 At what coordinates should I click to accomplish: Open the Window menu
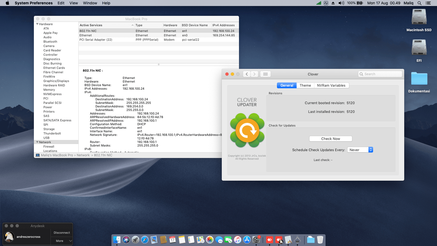coord(90,3)
